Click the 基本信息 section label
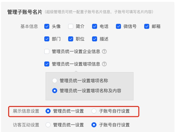The image size is (175, 132). (29, 26)
